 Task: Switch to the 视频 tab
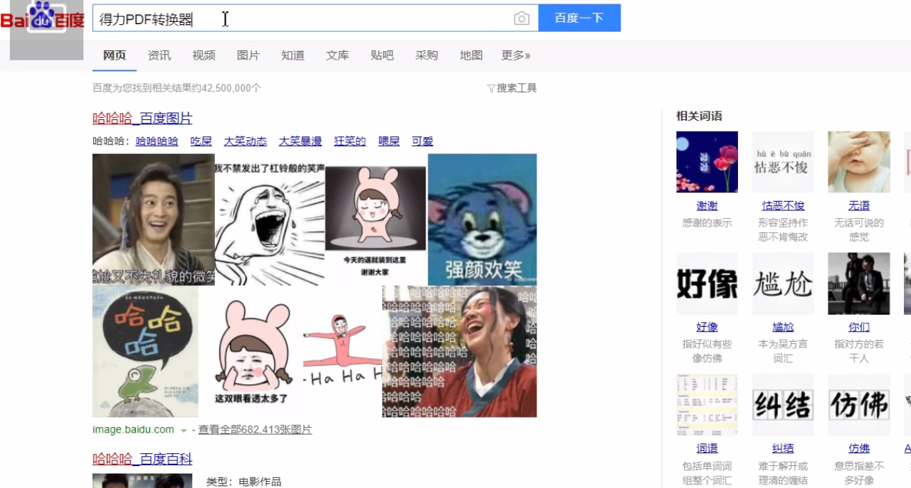click(204, 55)
